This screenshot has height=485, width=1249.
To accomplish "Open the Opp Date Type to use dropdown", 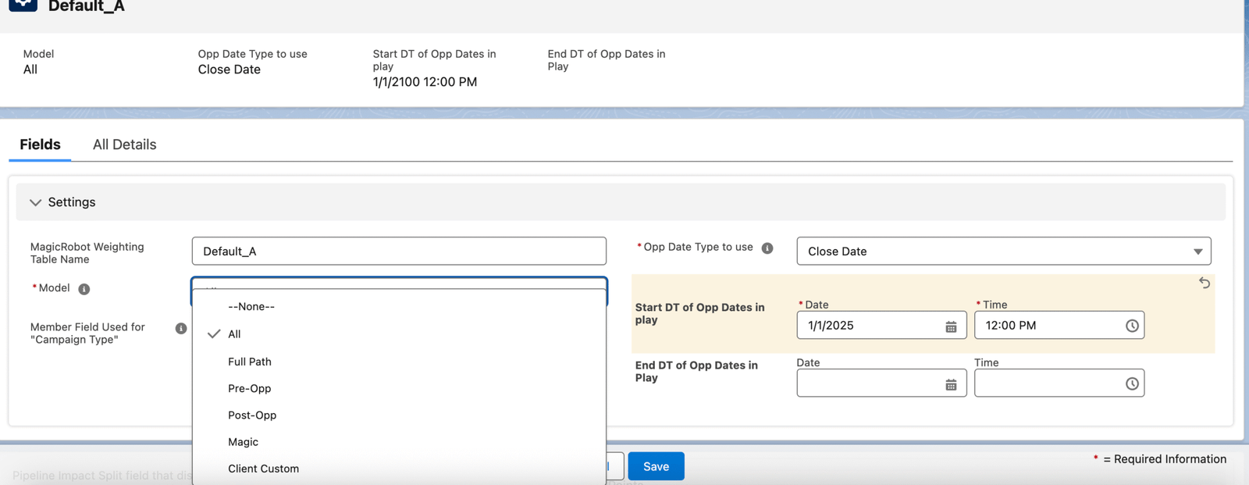I will 1004,251.
